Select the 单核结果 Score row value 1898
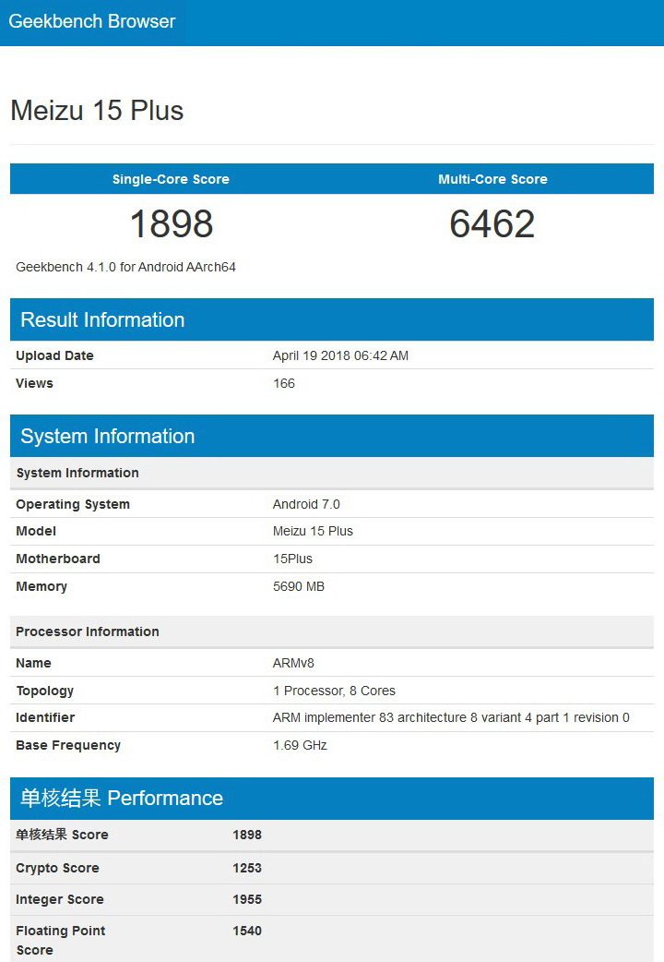The image size is (664, 962). point(247,835)
